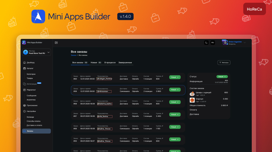
Task: Select the Цезарь с курицей item thumbnail
Action: point(192,93)
